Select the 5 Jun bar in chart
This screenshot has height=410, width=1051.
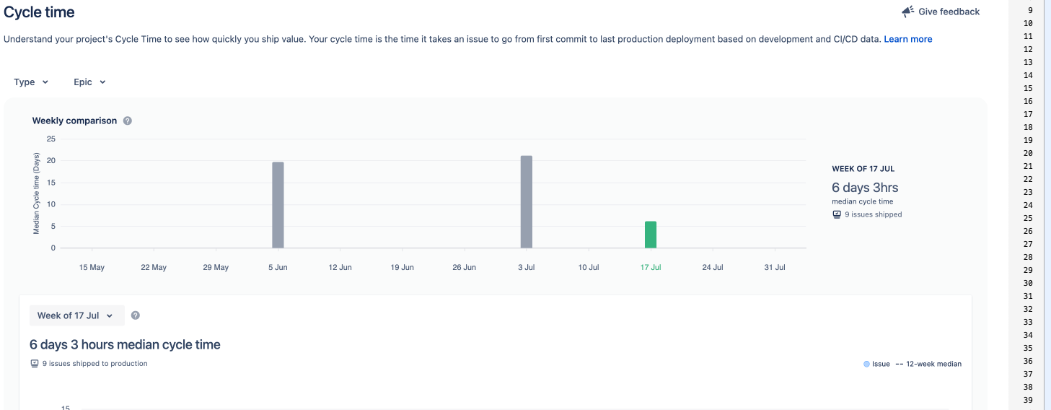click(x=278, y=205)
